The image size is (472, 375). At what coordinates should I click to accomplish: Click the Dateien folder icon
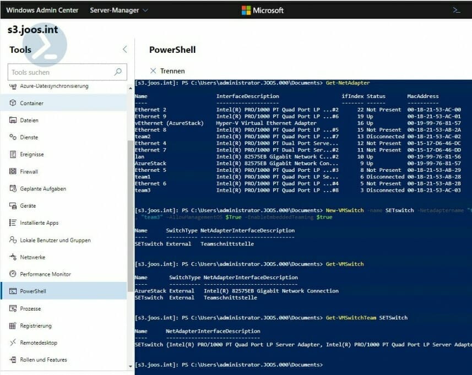click(x=13, y=120)
